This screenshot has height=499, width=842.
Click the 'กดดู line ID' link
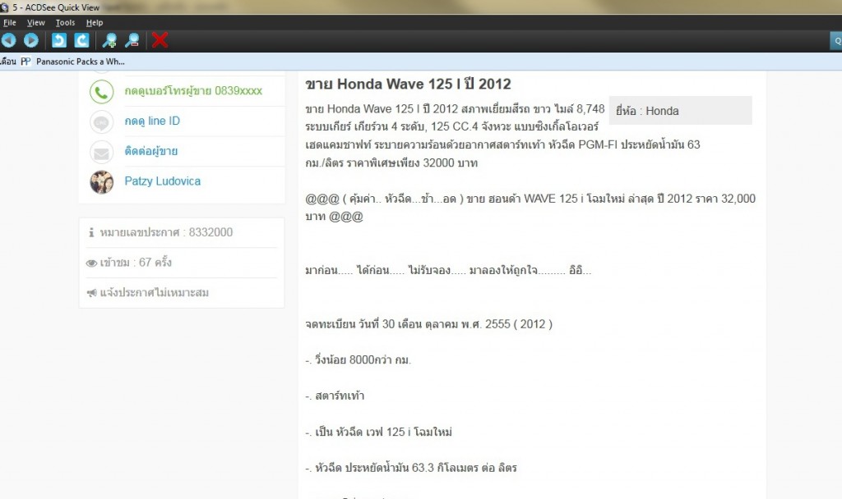tap(152, 121)
